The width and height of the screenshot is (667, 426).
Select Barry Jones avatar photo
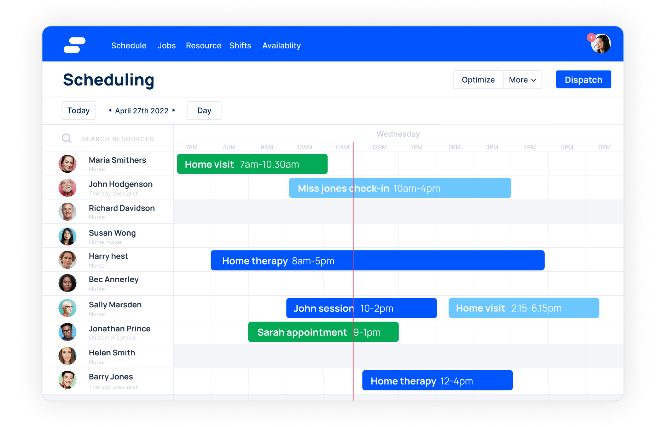[68, 380]
